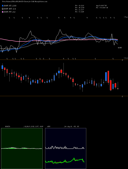Click the green ADX line in ADX panel
The width and height of the screenshot is (128, 169).
[65, 161]
